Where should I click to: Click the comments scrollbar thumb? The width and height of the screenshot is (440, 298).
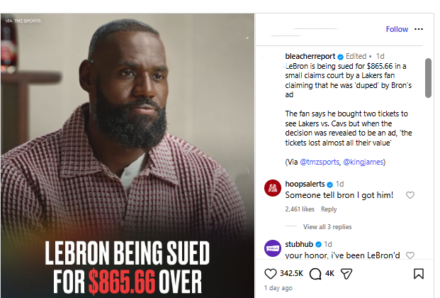428,79
